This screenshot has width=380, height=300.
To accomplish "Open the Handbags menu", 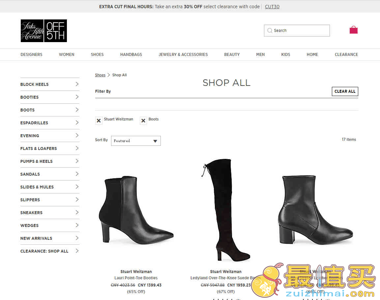I will (131, 54).
